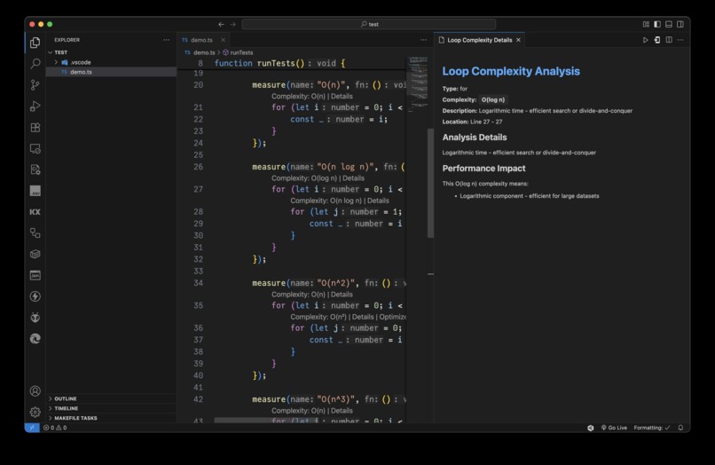Image resolution: width=715 pixels, height=465 pixels.
Task: Click demo.ts in the breadcrumb
Action: tap(204, 52)
